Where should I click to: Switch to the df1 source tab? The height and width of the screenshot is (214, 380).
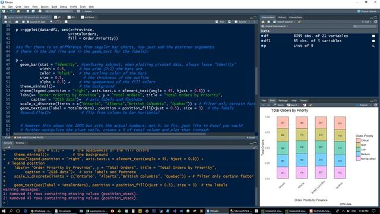point(58,17)
